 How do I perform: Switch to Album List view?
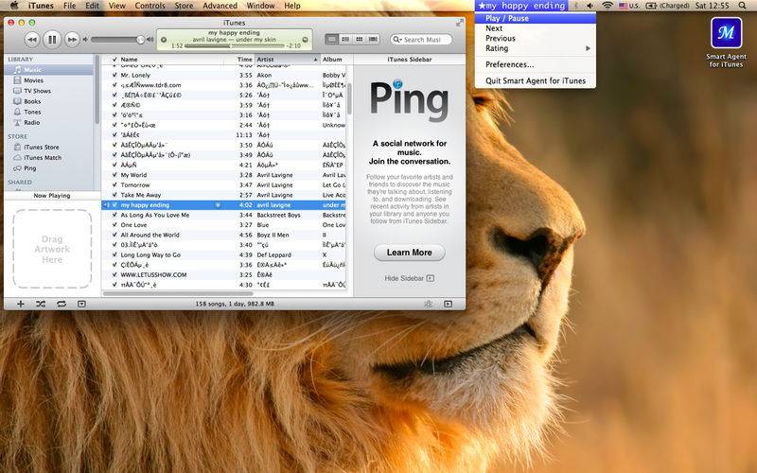(x=345, y=39)
